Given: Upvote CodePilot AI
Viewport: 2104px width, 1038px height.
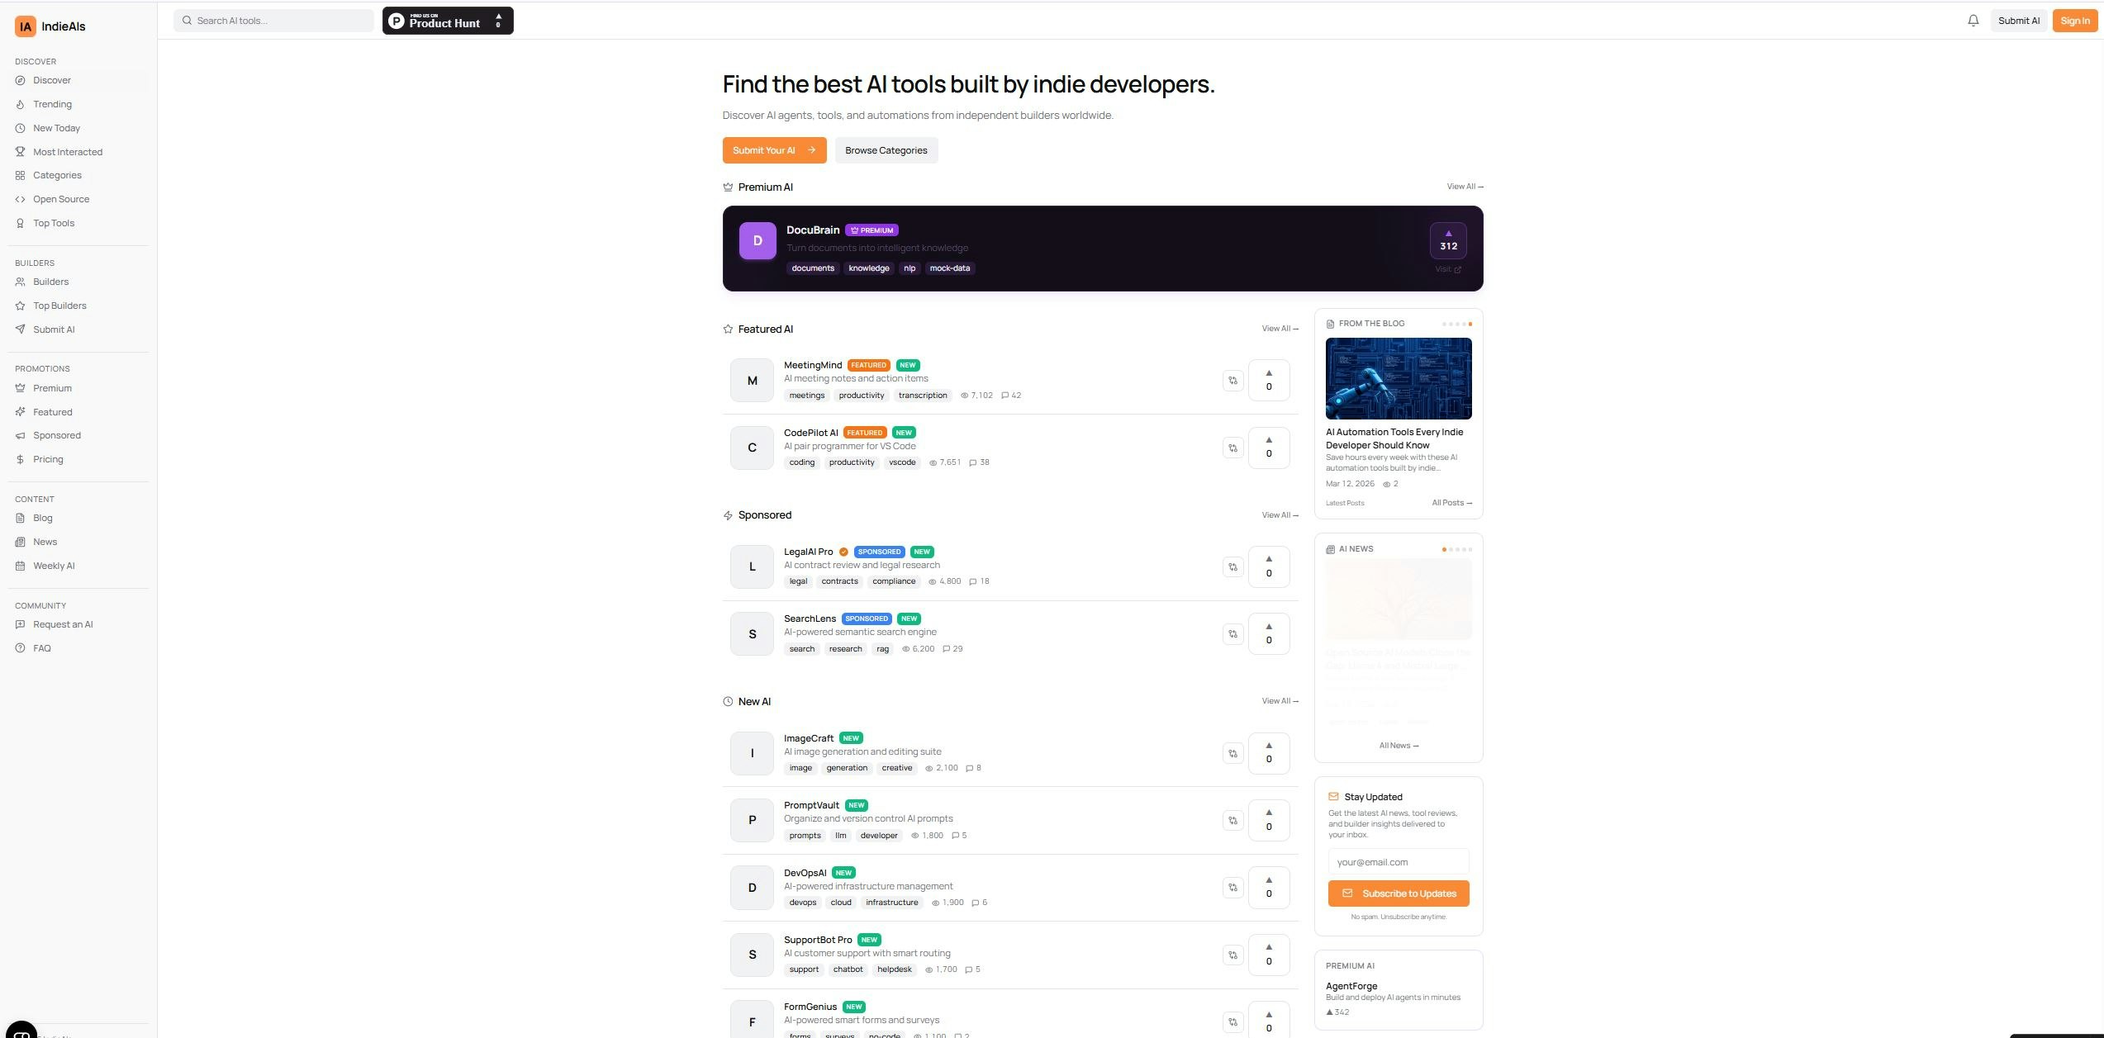Looking at the screenshot, I should 1269,448.
